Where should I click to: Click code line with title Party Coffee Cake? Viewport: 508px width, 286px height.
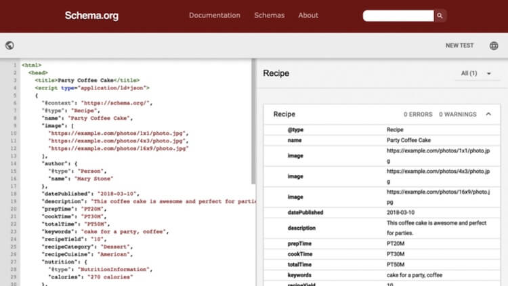(87, 81)
